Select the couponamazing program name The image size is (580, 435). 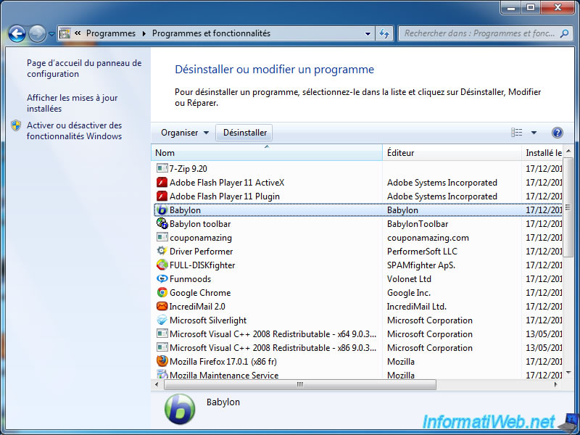tap(201, 238)
